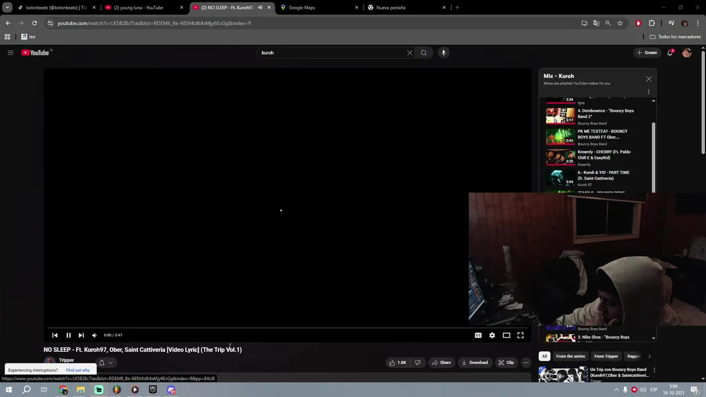Switch to theater mode

tap(506, 335)
